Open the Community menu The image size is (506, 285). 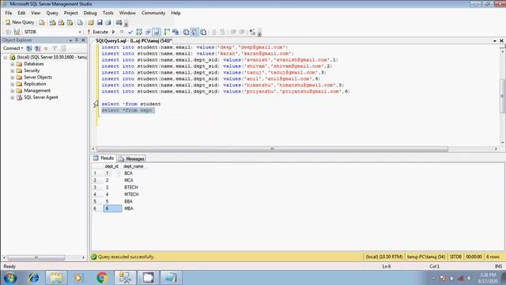153,13
